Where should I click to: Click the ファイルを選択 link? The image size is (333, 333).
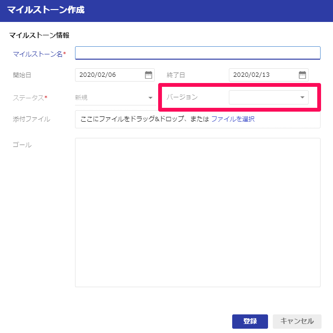click(233, 119)
